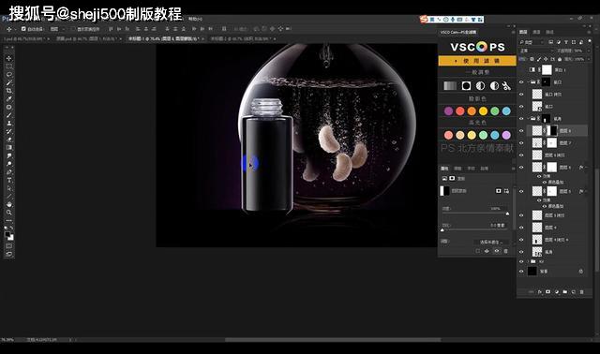Select the Eyedropper tool
Image resolution: width=600 pixels, height=354 pixels.
pyautogui.click(x=8, y=99)
